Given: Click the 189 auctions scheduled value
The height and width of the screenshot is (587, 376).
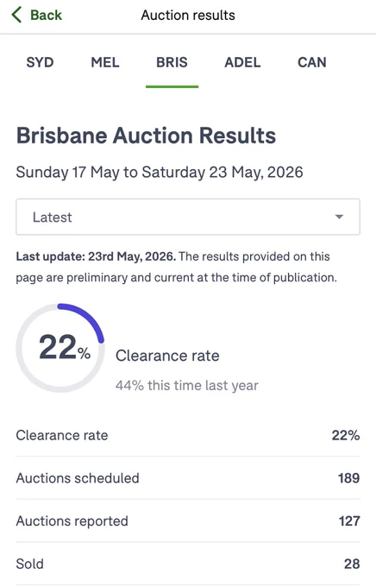Looking at the screenshot, I should click(x=348, y=478).
